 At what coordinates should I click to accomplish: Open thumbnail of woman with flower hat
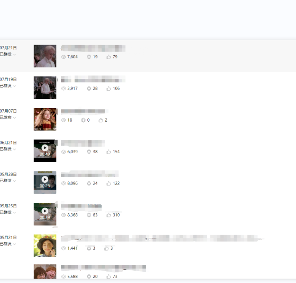click(45, 246)
